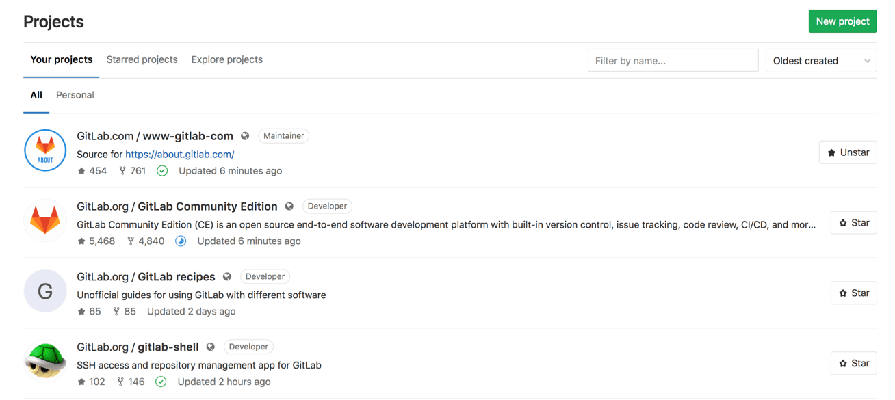
Task: Open the https://about.gitlab.com/ link
Action: point(179,154)
